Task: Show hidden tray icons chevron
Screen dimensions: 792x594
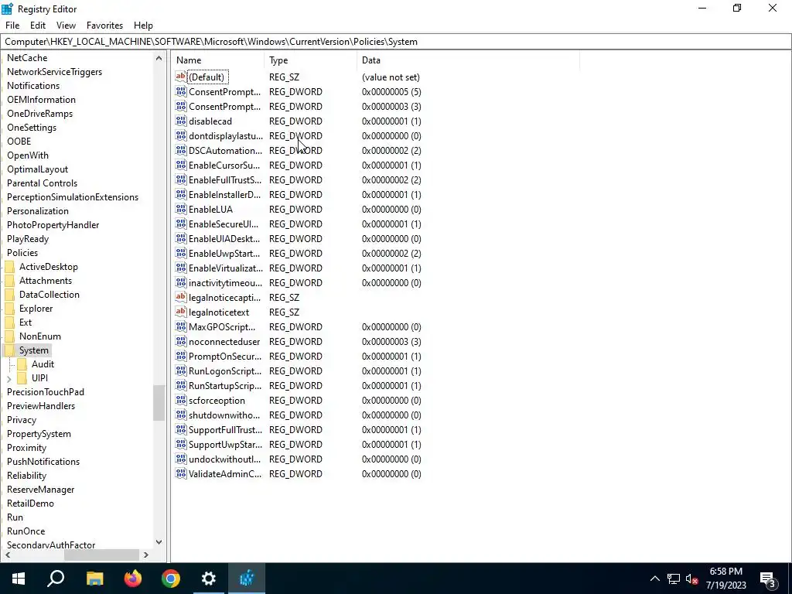Action: [x=654, y=579]
